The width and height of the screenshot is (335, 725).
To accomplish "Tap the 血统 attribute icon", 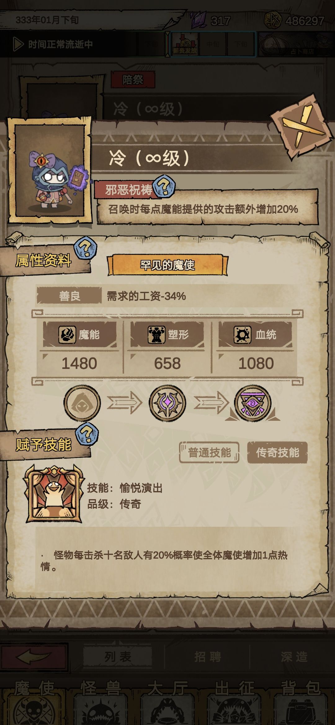I will (x=242, y=335).
